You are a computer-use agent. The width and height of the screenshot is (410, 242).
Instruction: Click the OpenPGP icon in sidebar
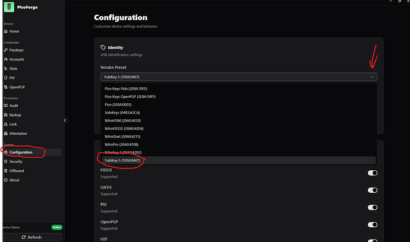6,87
